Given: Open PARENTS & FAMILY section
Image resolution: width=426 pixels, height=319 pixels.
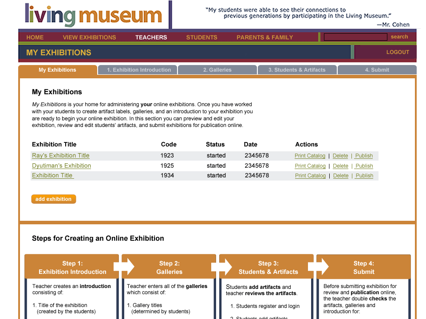Looking at the screenshot, I should pyautogui.click(x=264, y=37).
